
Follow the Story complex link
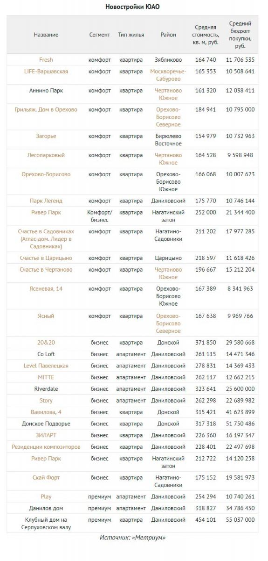click(x=46, y=401)
